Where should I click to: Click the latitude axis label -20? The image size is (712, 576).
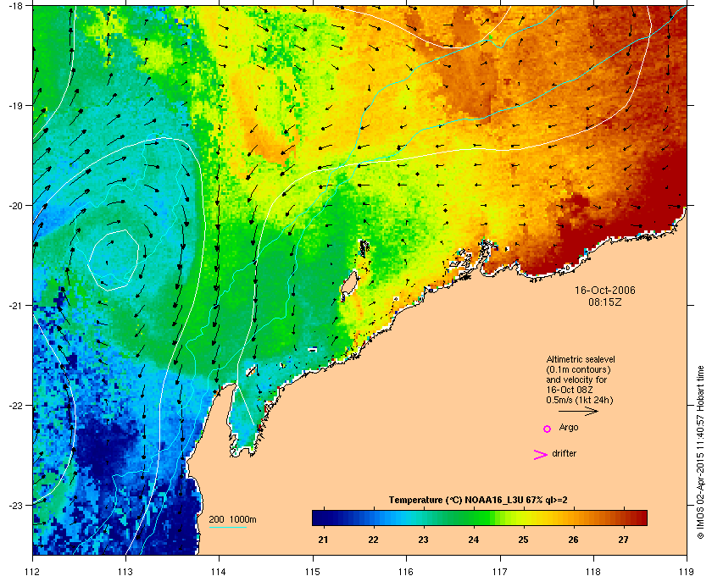click(15, 205)
